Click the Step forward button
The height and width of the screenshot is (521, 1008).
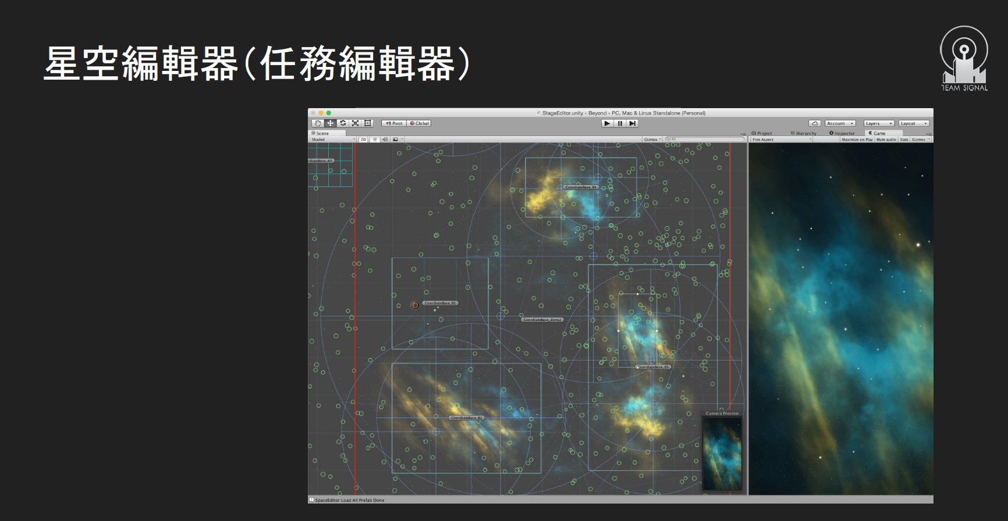point(633,123)
